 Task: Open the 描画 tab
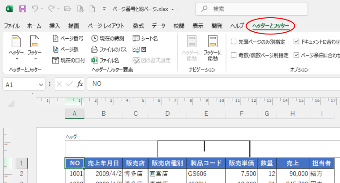coord(74,26)
